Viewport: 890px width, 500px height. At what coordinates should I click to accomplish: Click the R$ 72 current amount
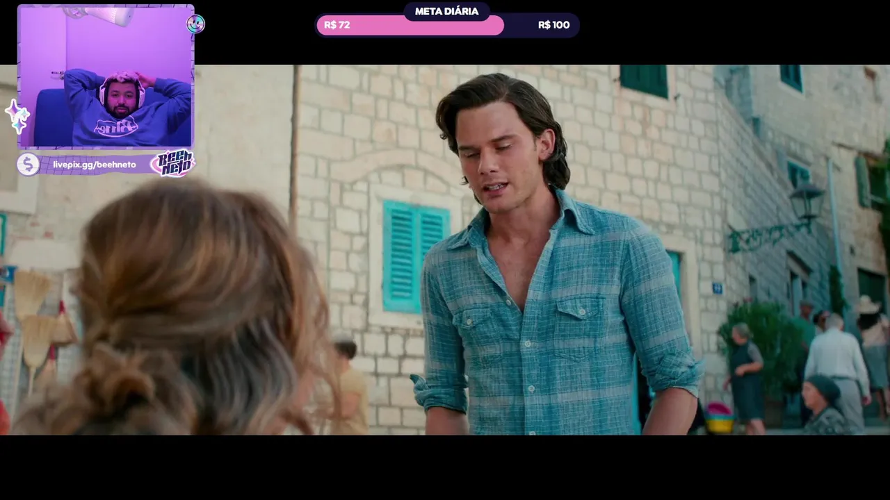[x=337, y=25]
